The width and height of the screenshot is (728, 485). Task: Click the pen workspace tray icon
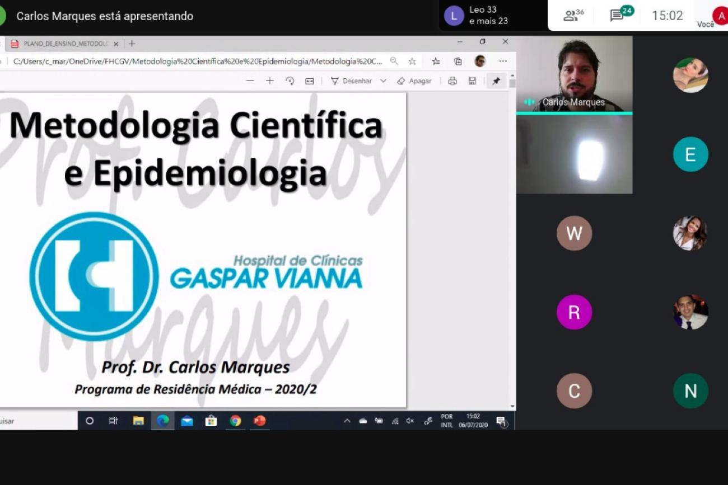click(x=428, y=421)
